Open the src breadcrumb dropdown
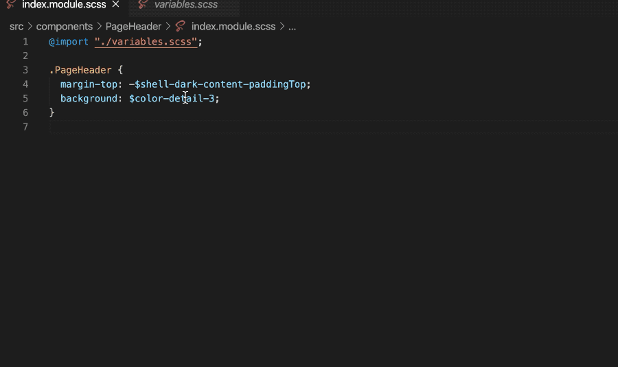The image size is (618, 367). coord(16,27)
